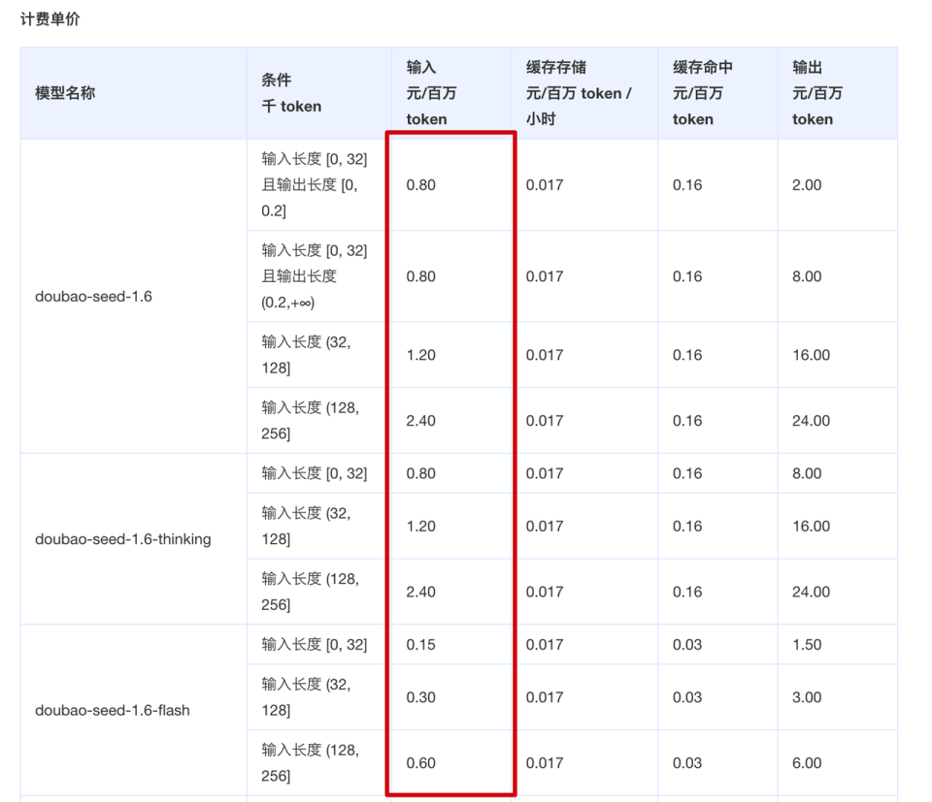Image resolution: width=932 pixels, height=802 pixels.
Task: Click the 计费单价 heading
Action: point(50,19)
